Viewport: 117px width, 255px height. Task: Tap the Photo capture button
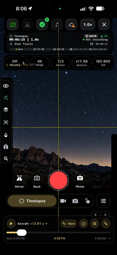pyautogui.click(x=80, y=180)
